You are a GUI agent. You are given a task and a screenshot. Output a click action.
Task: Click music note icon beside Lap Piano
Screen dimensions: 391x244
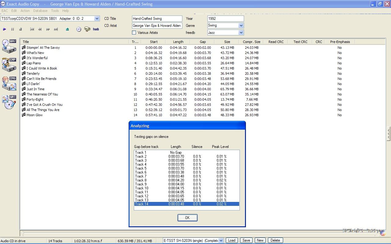click(24, 63)
